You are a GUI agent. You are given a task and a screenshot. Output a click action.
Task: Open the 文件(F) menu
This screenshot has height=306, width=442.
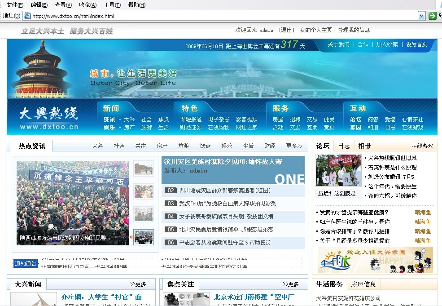15,5
